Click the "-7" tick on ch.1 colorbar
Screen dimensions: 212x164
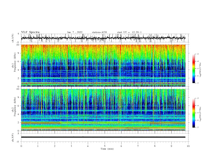point(198,83)
